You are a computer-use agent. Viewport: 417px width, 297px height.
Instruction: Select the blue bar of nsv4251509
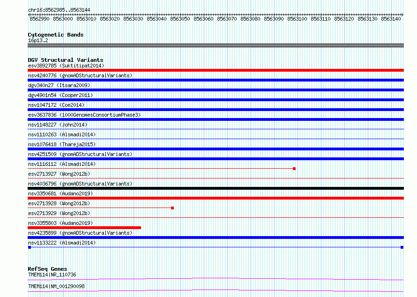tap(216, 159)
